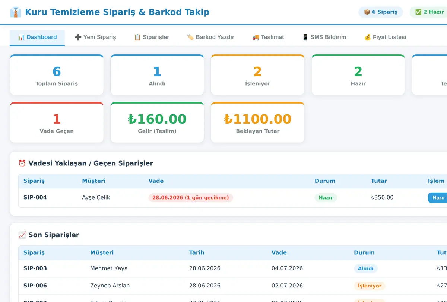This screenshot has width=447, height=302.
Task: Click the alarm clock icon beside Vadesi Yaklaşan
Action: [22, 163]
